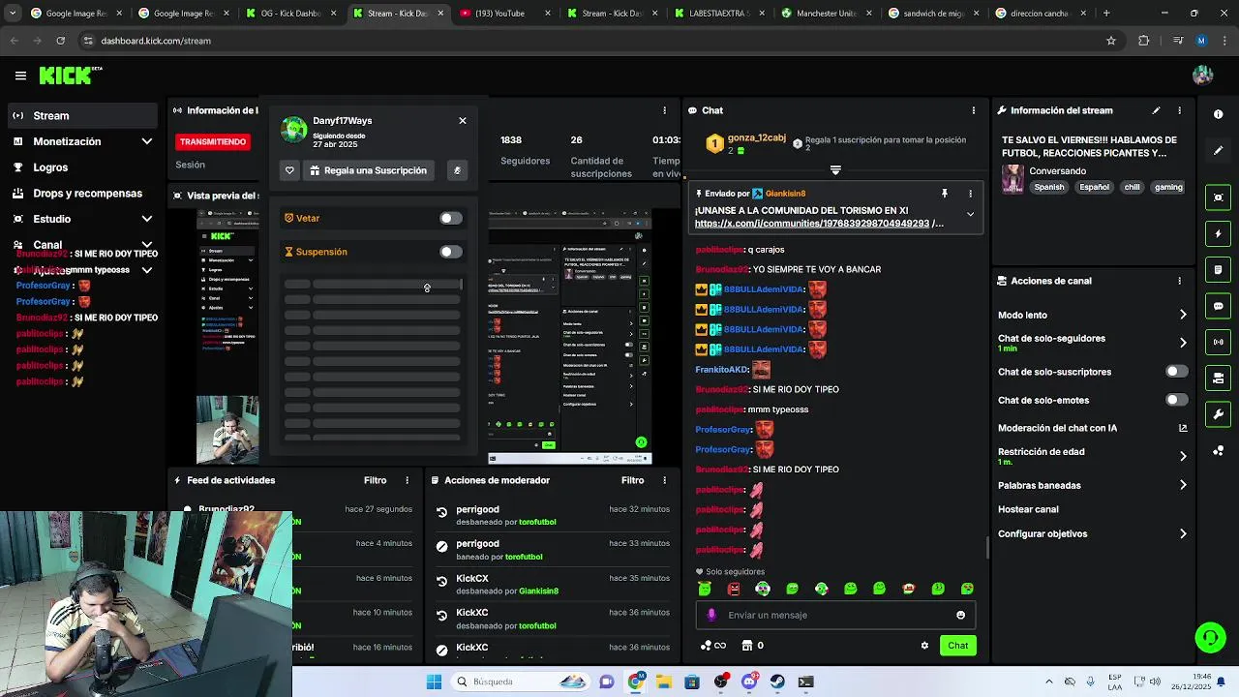Toggle lightning bolt widget in right toolbar
This screenshot has width=1239, height=697.
1218,233
